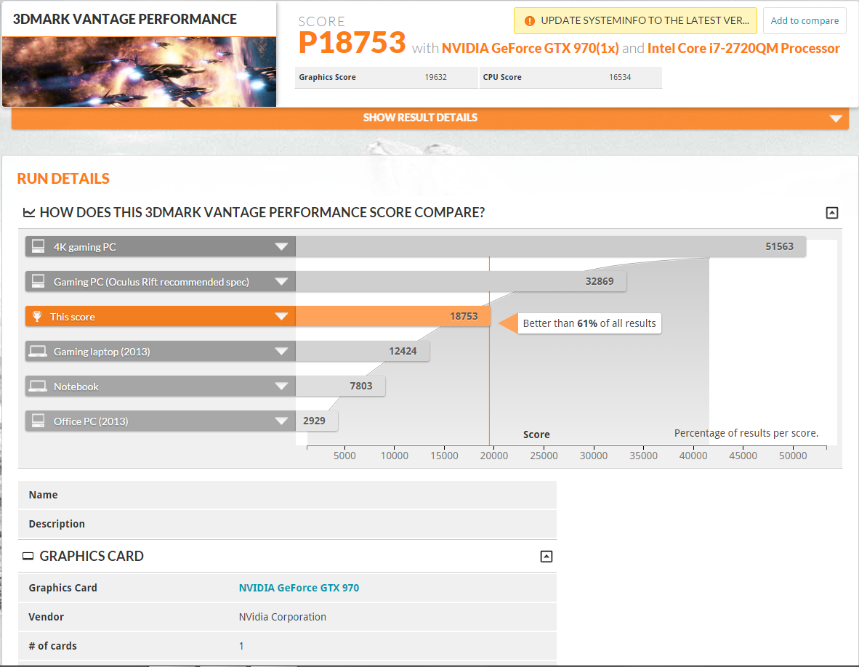The width and height of the screenshot is (859, 667).
Task: Expand the Office PC (2013) row
Action: pos(281,421)
